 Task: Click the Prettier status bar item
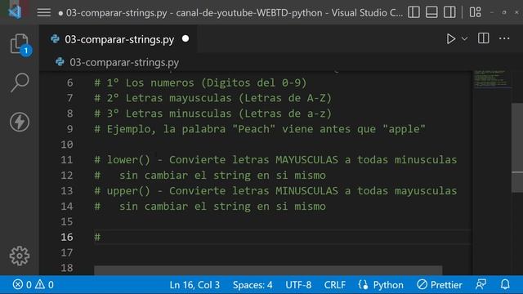pyautogui.click(x=440, y=285)
